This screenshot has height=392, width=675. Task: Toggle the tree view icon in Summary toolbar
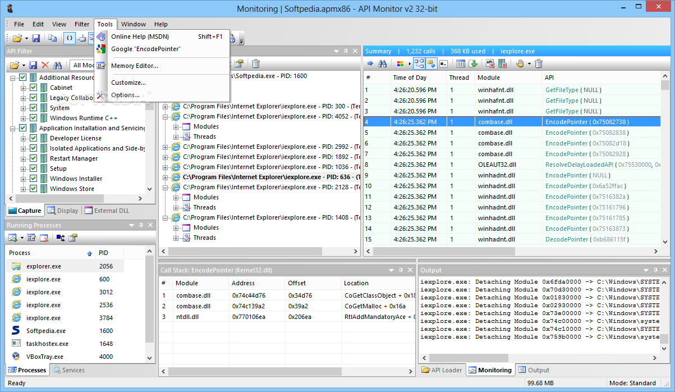point(419,63)
